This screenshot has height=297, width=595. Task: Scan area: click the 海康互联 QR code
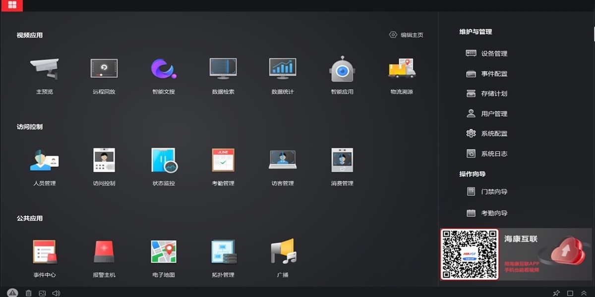click(x=469, y=254)
